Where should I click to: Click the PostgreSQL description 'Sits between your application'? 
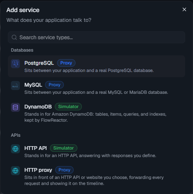[89, 70]
